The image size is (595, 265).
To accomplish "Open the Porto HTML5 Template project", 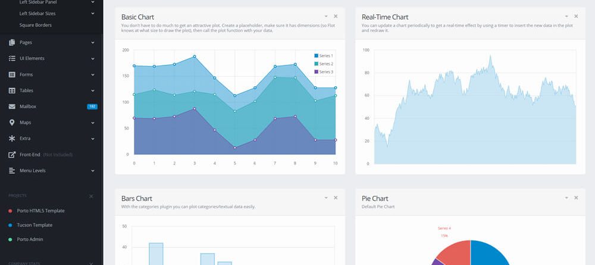I will click(40, 211).
